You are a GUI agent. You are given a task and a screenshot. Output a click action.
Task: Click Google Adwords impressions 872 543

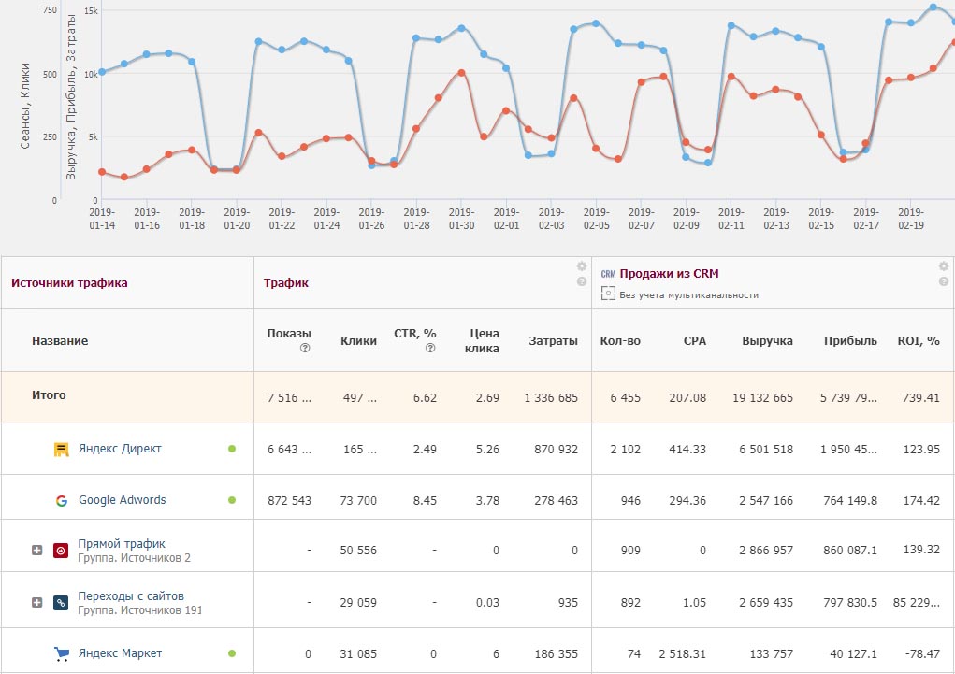[289, 500]
